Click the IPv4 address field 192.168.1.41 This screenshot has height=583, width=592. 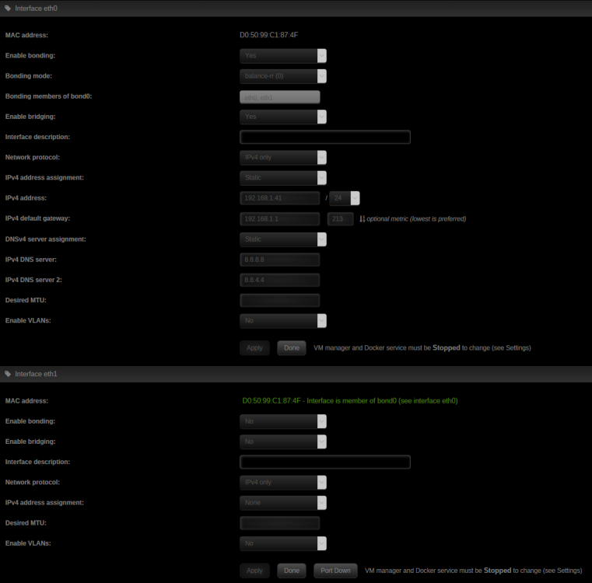(x=280, y=198)
